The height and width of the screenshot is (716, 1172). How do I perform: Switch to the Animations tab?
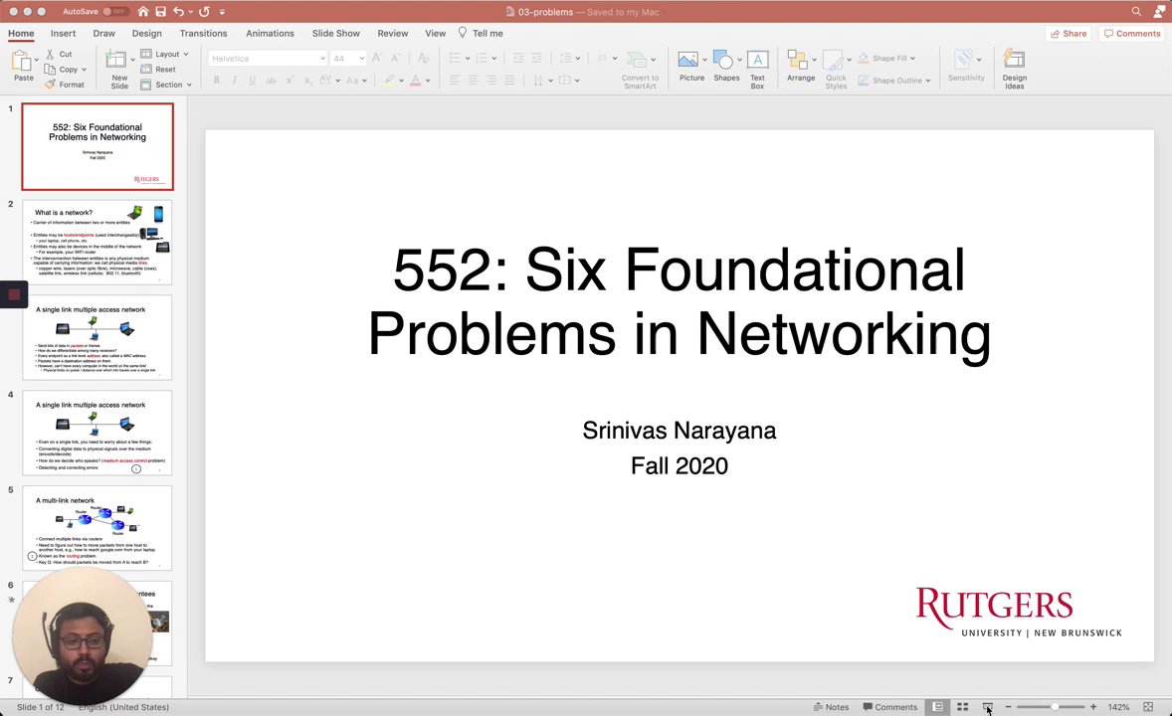[270, 33]
